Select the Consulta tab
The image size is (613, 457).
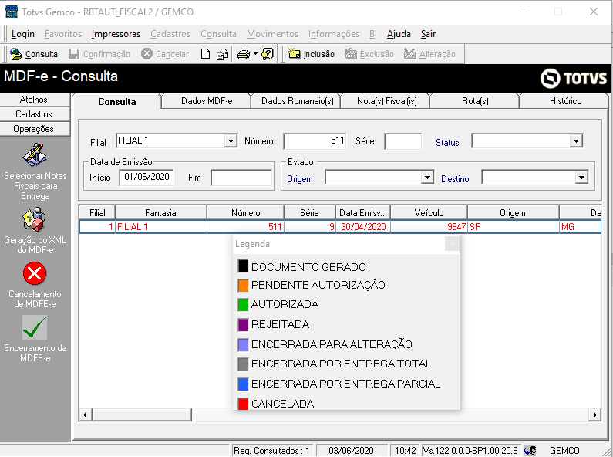117,101
